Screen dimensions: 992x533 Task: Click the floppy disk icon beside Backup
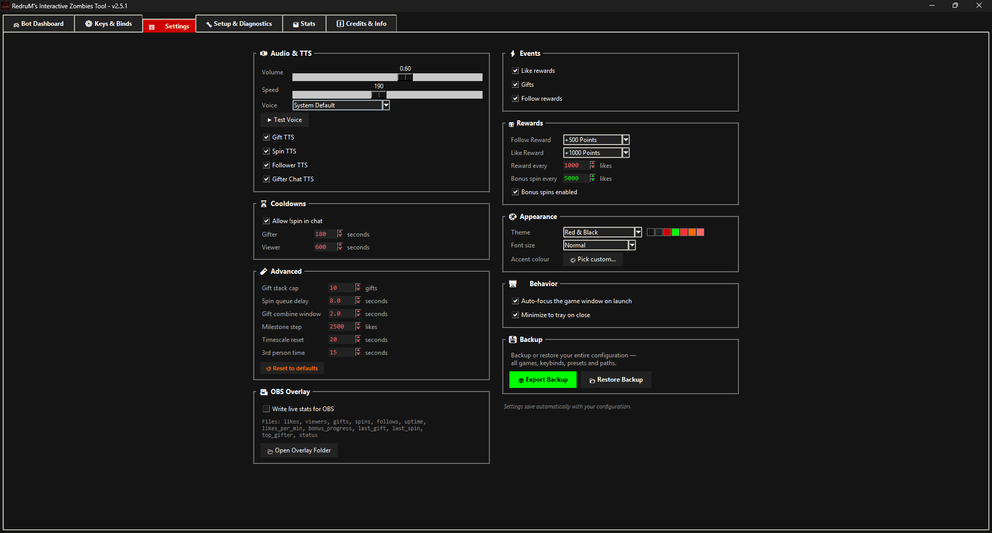point(513,340)
